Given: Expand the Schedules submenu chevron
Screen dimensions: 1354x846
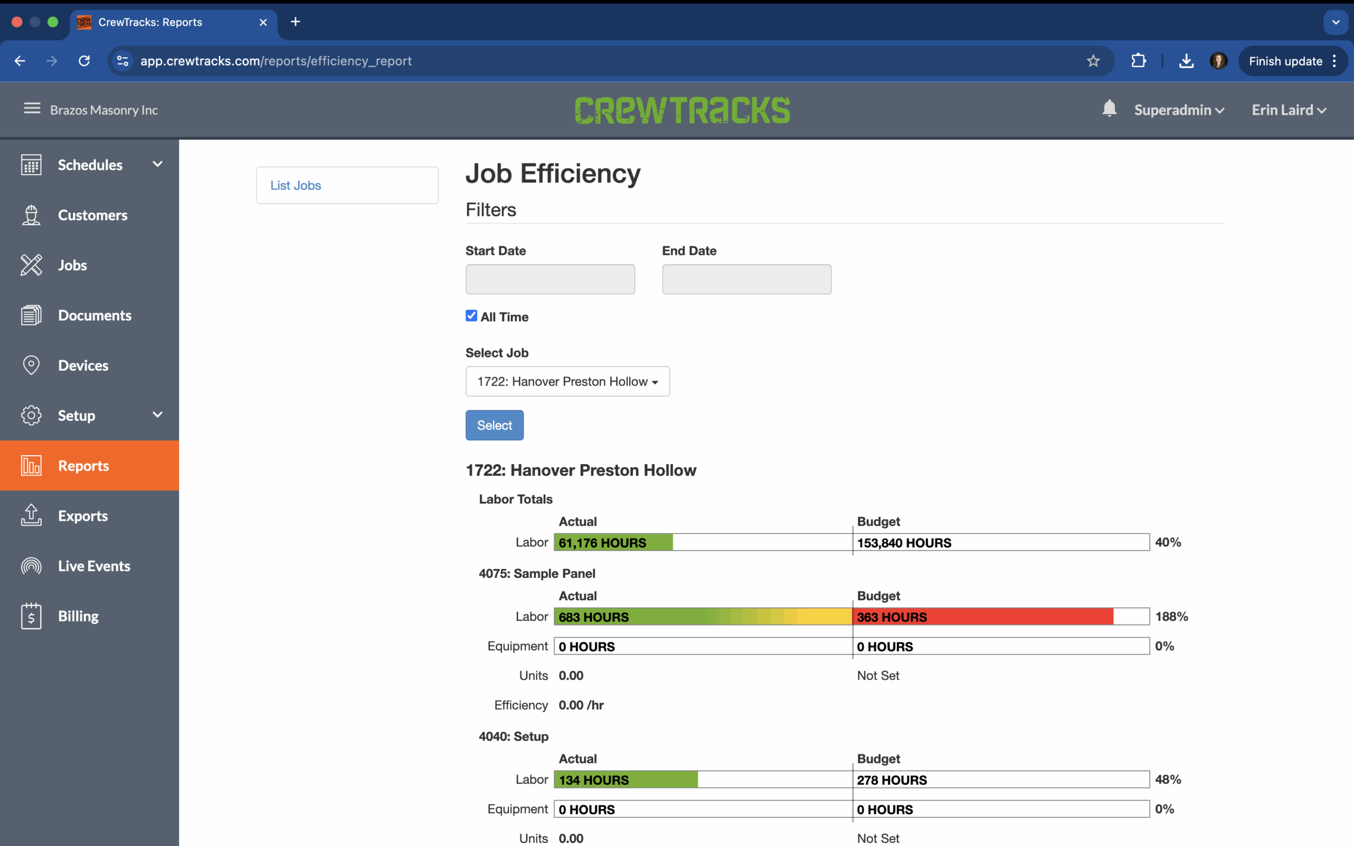Looking at the screenshot, I should pos(158,164).
